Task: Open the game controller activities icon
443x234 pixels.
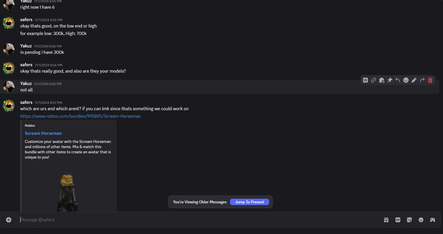Action: click(433, 220)
